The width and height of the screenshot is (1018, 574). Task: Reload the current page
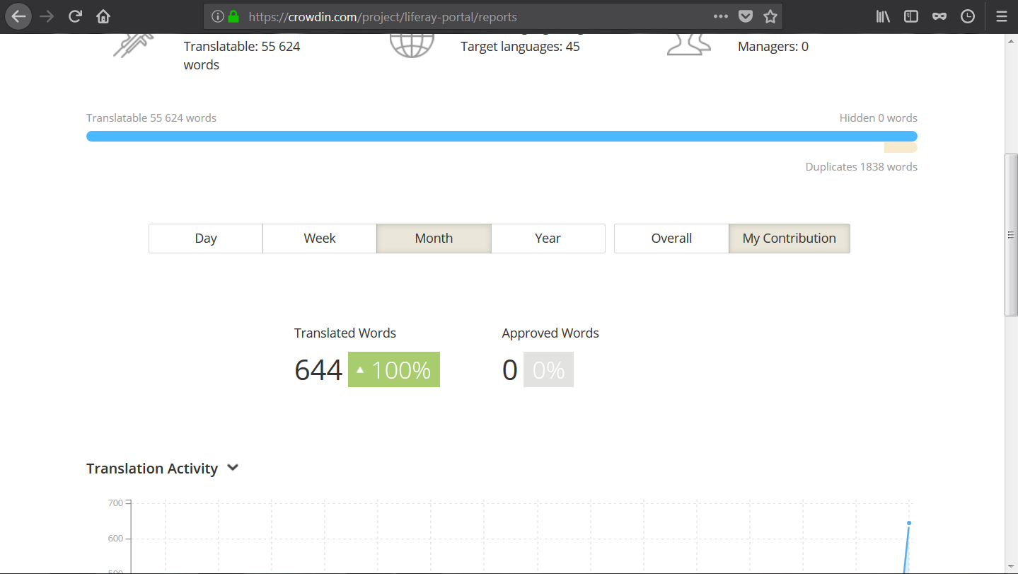75,16
